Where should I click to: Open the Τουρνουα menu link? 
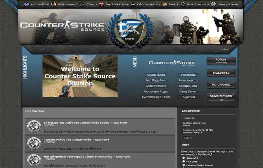click(188, 97)
